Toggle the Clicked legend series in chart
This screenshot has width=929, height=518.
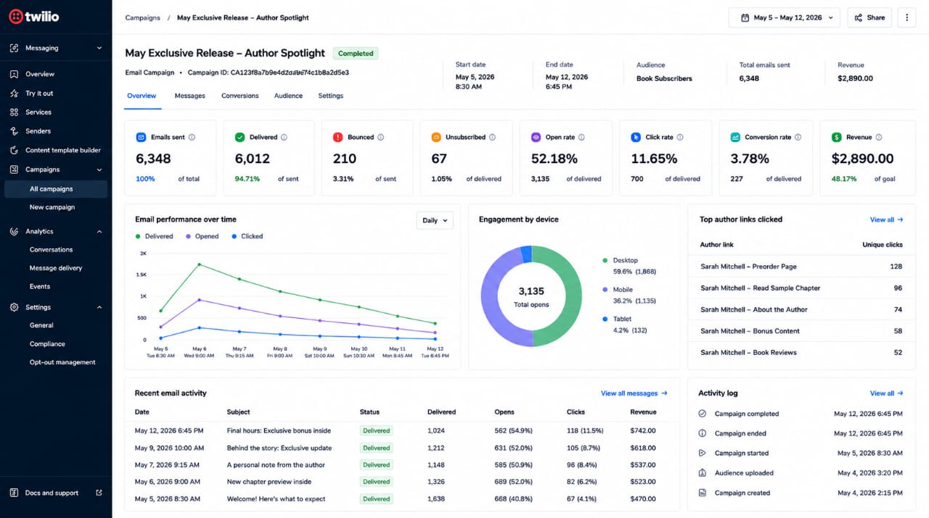[x=247, y=236]
